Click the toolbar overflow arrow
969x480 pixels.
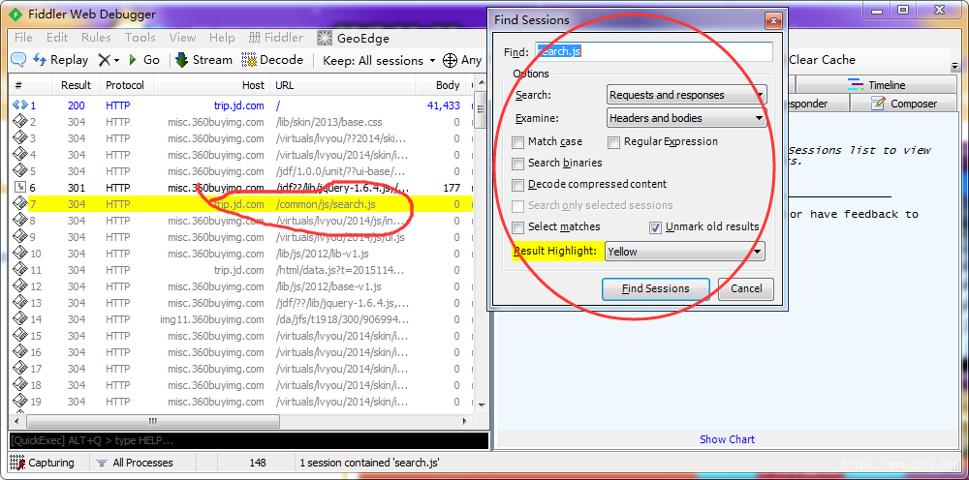coord(954,65)
